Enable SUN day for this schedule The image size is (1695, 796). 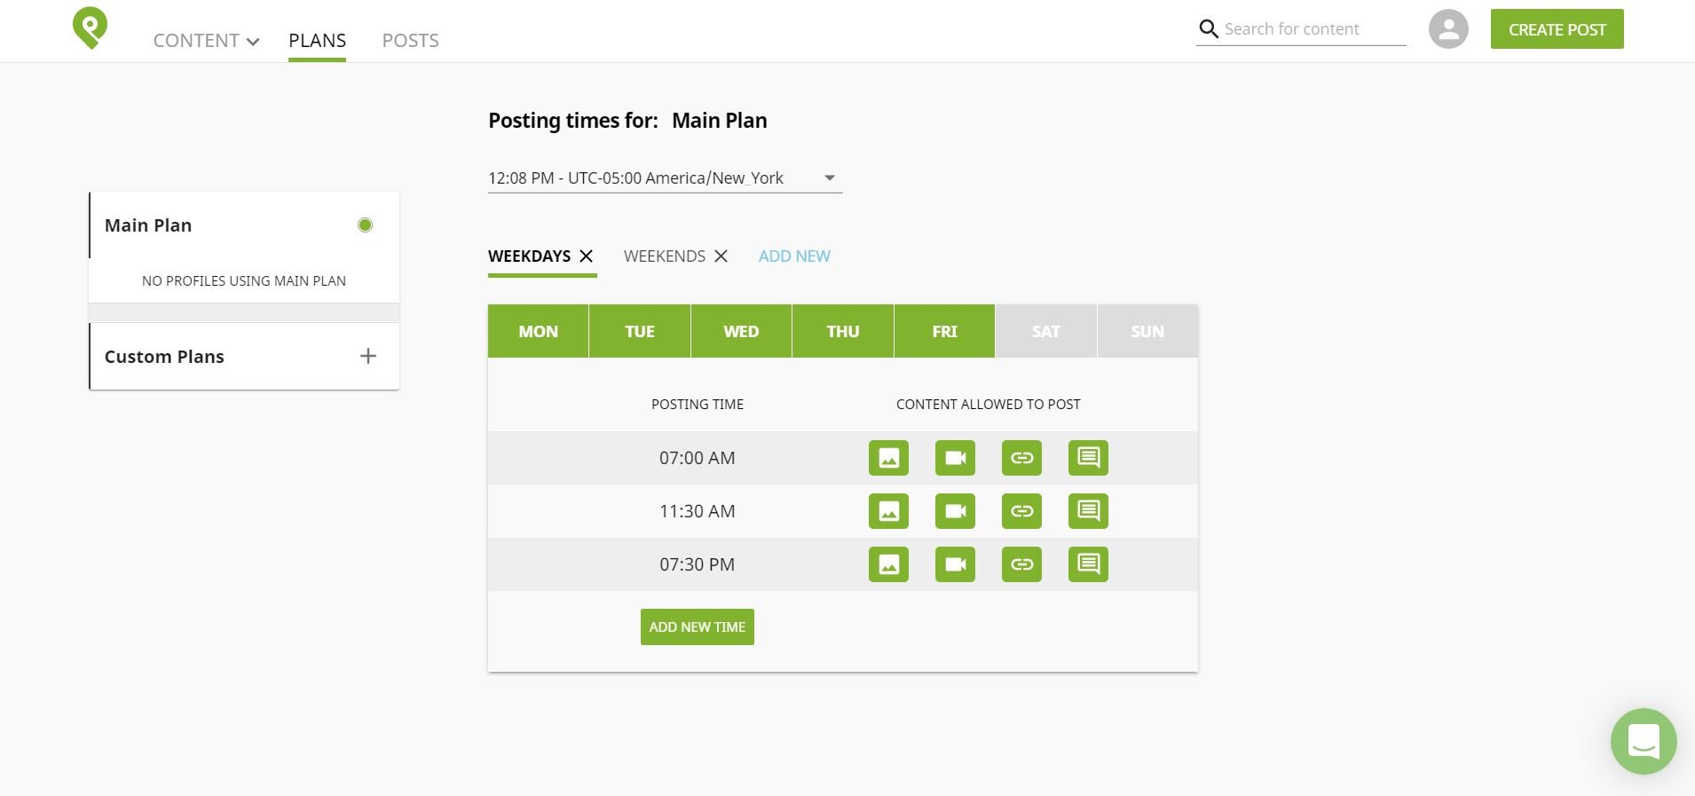click(1147, 331)
